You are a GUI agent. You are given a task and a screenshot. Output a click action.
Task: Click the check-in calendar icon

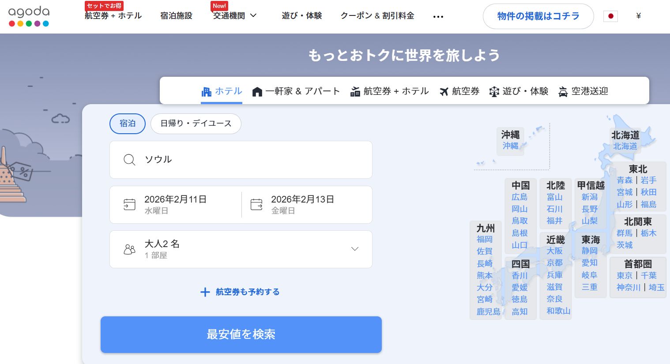tap(129, 204)
